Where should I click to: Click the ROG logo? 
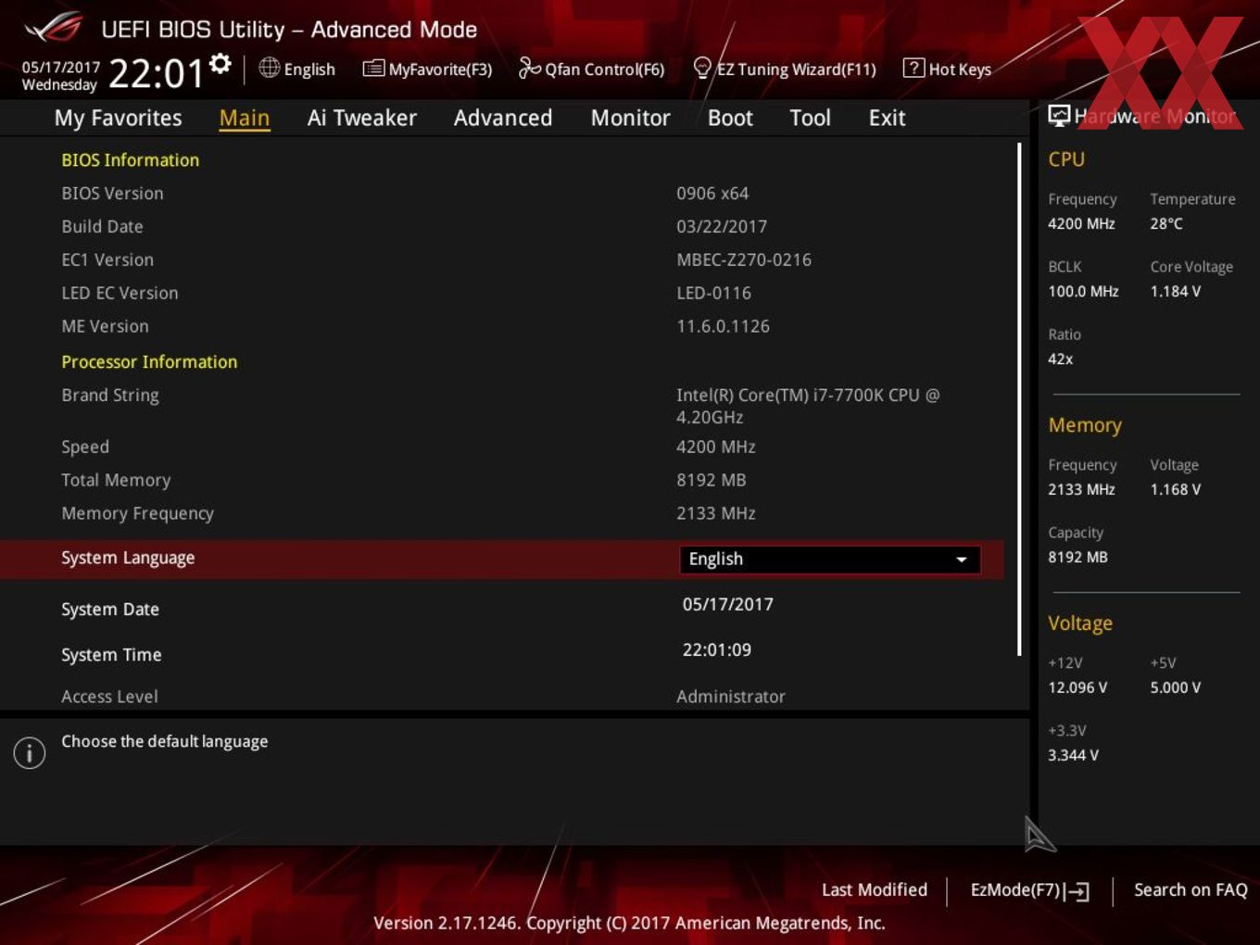point(53,28)
